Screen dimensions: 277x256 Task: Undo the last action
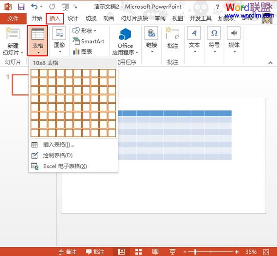[34, 6]
